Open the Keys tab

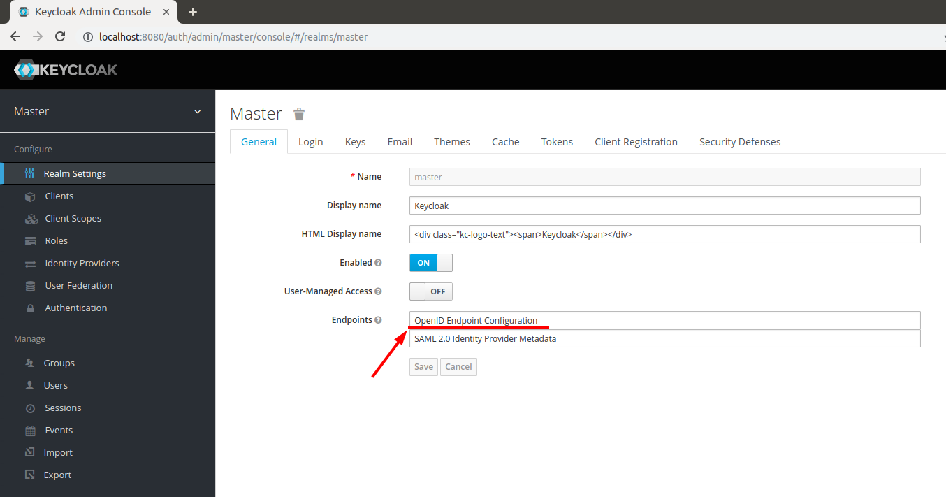(355, 142)
